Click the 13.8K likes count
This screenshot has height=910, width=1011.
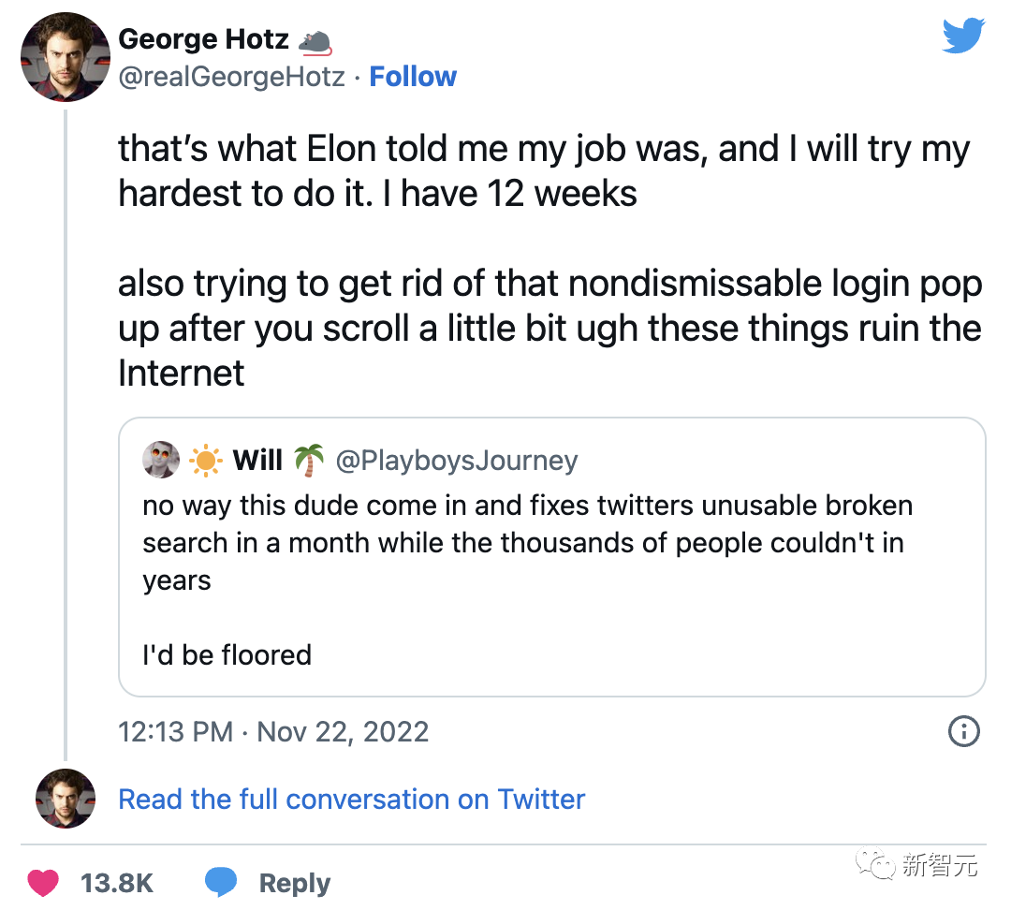pyautogui.click(x=117, y=883)
